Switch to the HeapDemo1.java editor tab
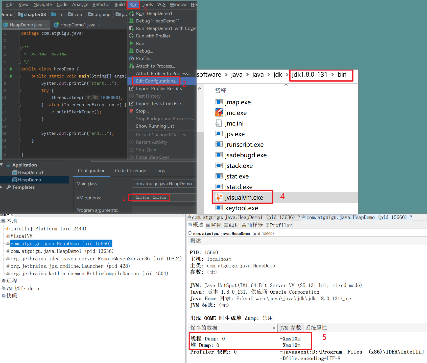427x363 pixels. pos(78,25)
